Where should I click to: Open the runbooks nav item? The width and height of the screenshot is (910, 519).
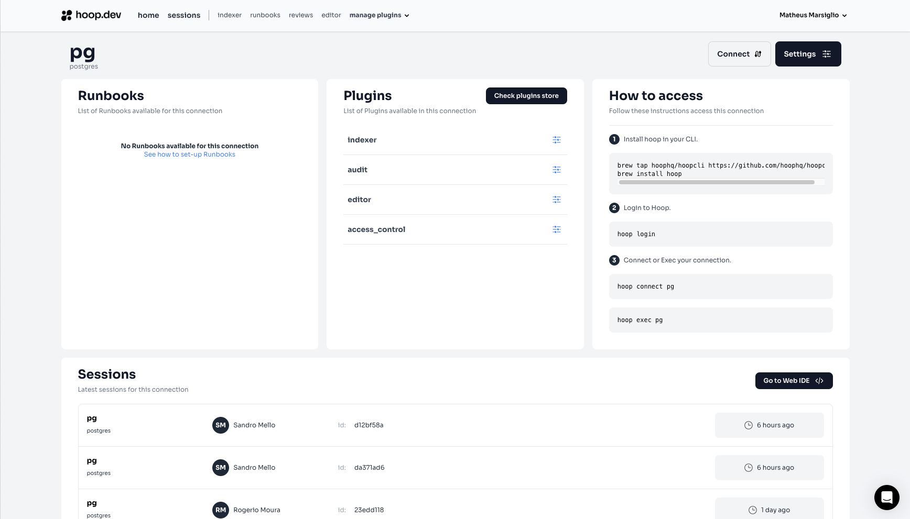(x=265, y=15)
